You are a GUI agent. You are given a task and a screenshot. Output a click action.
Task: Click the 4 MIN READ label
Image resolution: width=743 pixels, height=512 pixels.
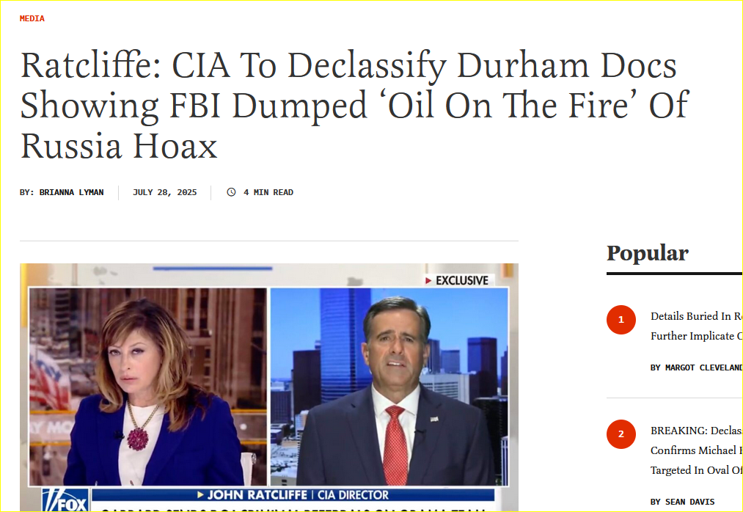tap(268, 192)
